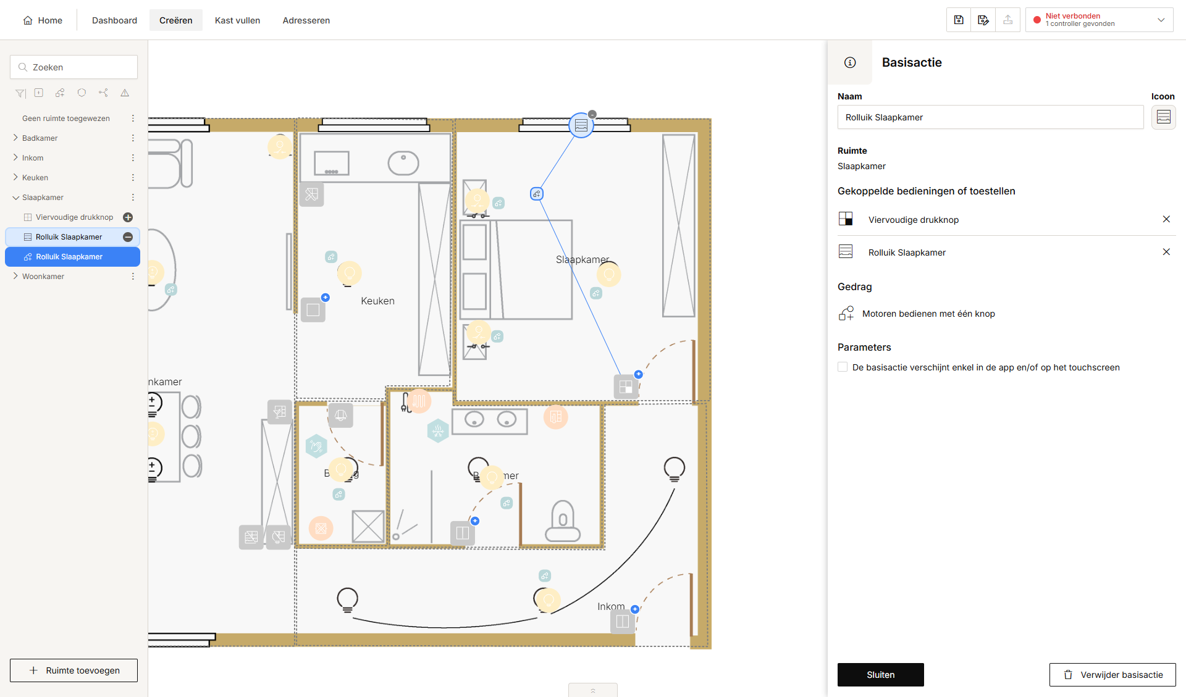Screen dimensions: 1186x697
Task: Click the share-nodes filter icon
Action: (x=103, y=93)
